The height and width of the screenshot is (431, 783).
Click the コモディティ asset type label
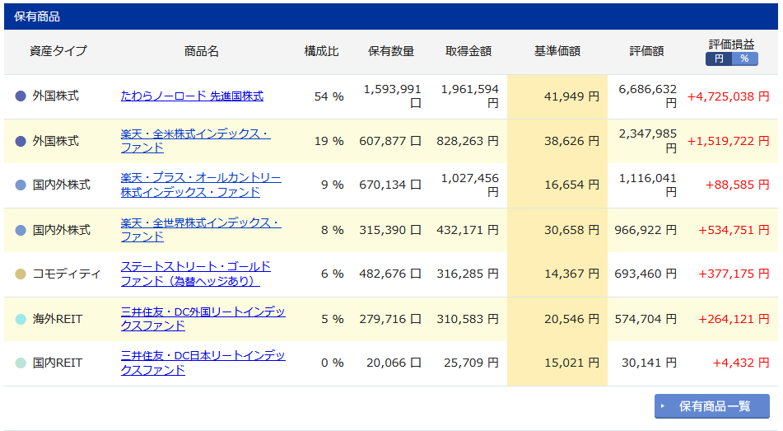67,274
